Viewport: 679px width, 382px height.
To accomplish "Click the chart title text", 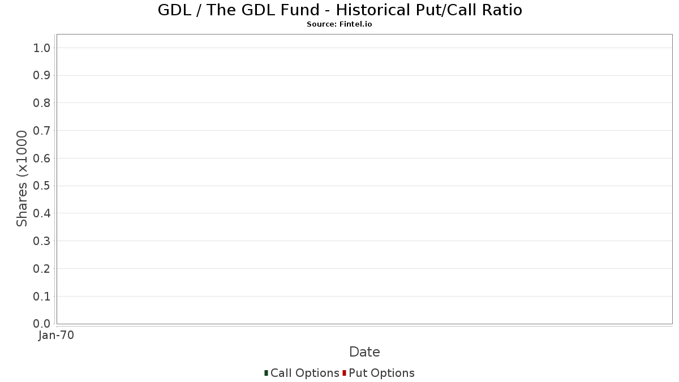I will pyautogui.click(x=339, y=10).
